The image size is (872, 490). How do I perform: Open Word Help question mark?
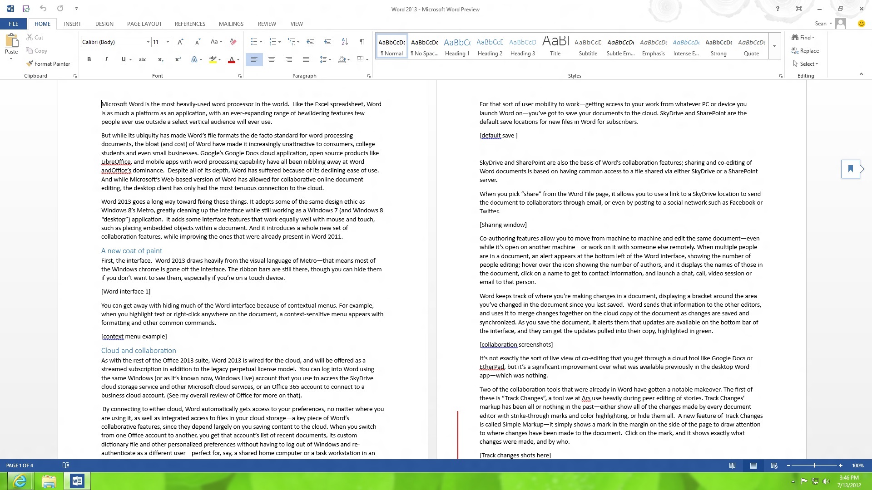click(778, 9)
